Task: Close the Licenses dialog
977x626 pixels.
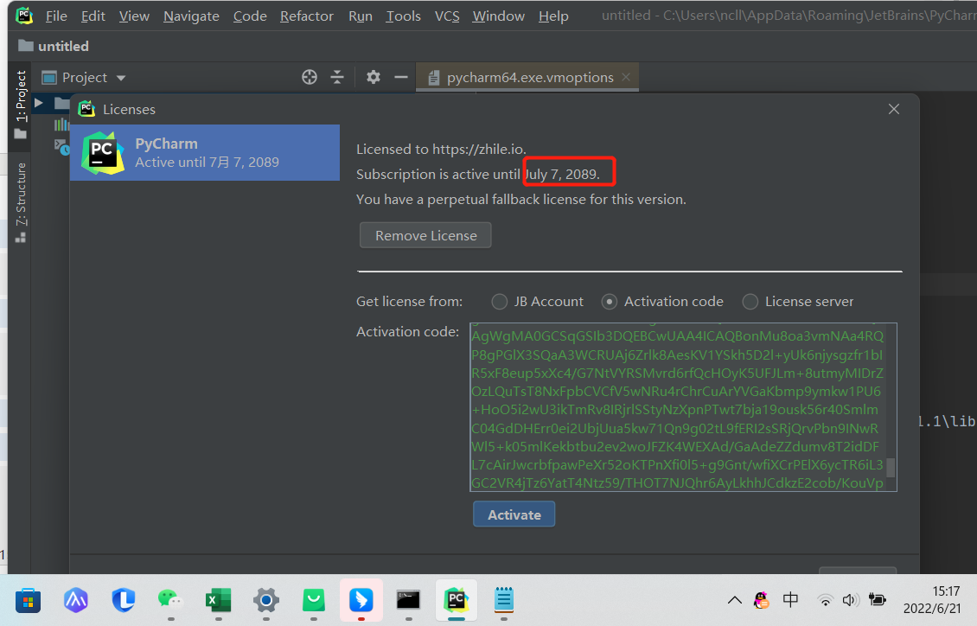Action: click(x=893, y=109)
